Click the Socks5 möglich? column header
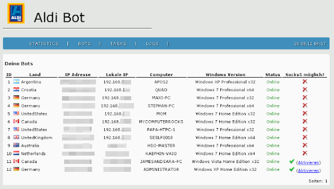334x189 pixels. pyautogui.click(x=305, y=74)
